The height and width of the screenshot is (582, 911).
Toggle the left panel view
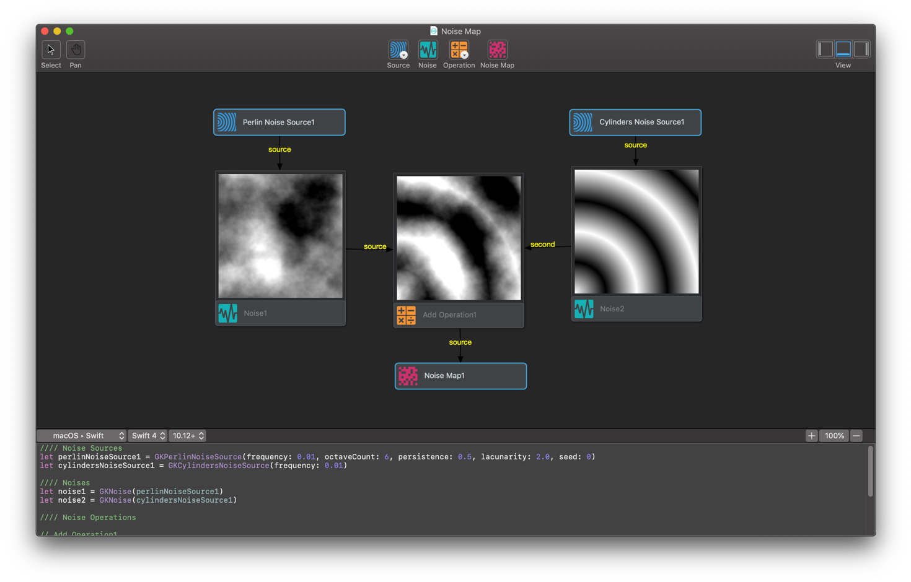825,49
